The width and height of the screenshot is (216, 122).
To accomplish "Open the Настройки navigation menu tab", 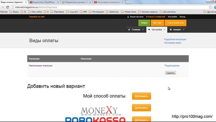I will (157, 29).
